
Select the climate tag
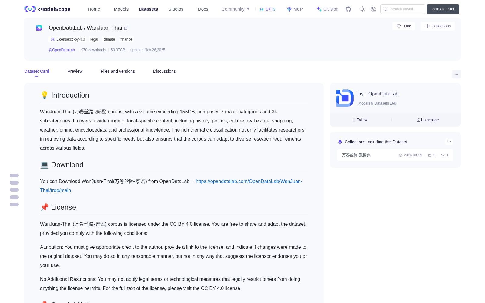[x=109, y=39]
